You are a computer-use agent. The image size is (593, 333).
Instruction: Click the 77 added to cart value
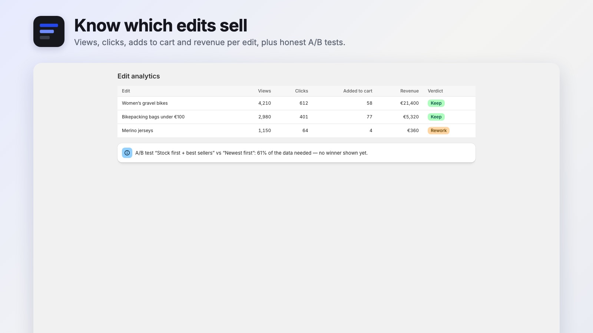pos(370,117)
